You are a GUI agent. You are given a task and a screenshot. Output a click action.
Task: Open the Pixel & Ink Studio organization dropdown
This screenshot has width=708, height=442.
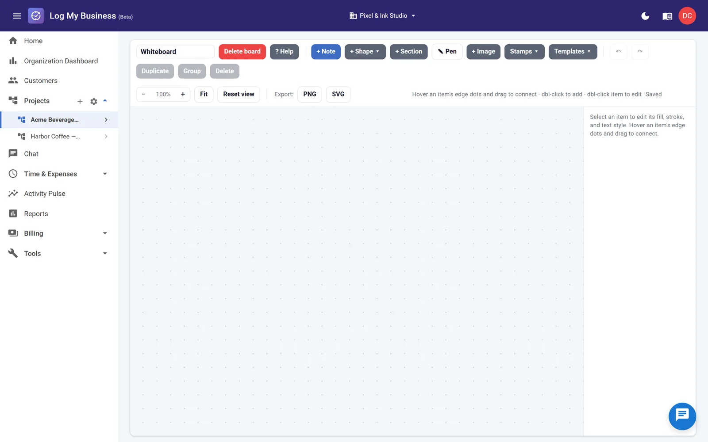(383, 16)
